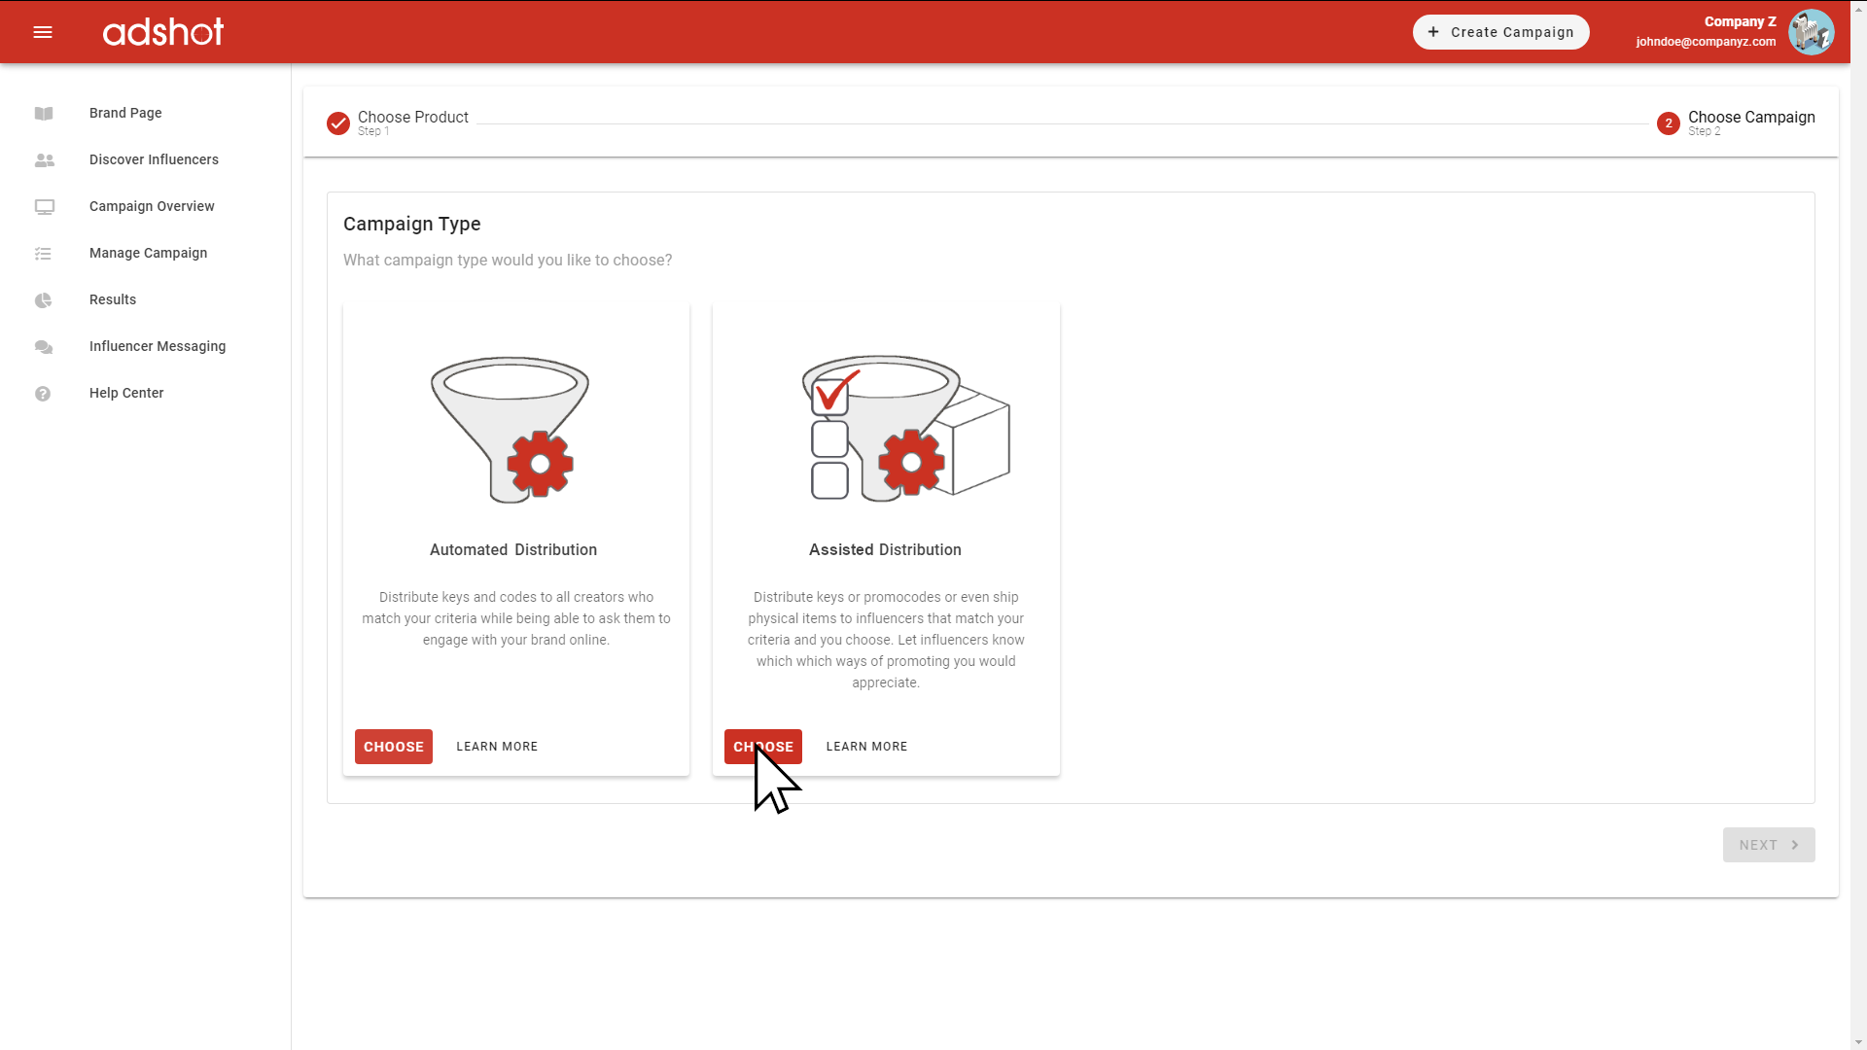Click the Campaign Type heading

tap(412, 224)
